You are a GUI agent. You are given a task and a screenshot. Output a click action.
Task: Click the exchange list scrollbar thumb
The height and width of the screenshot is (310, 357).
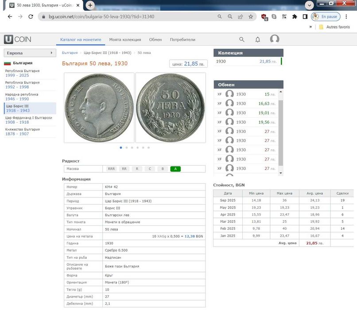(281, 133)
